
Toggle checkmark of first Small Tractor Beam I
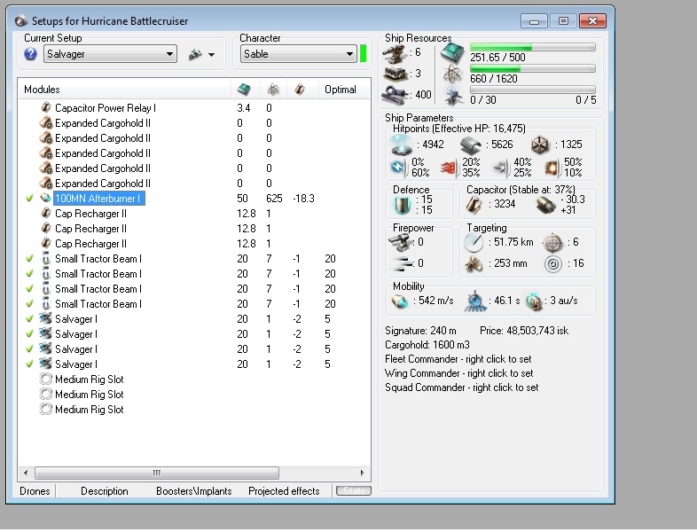(29, 259)
